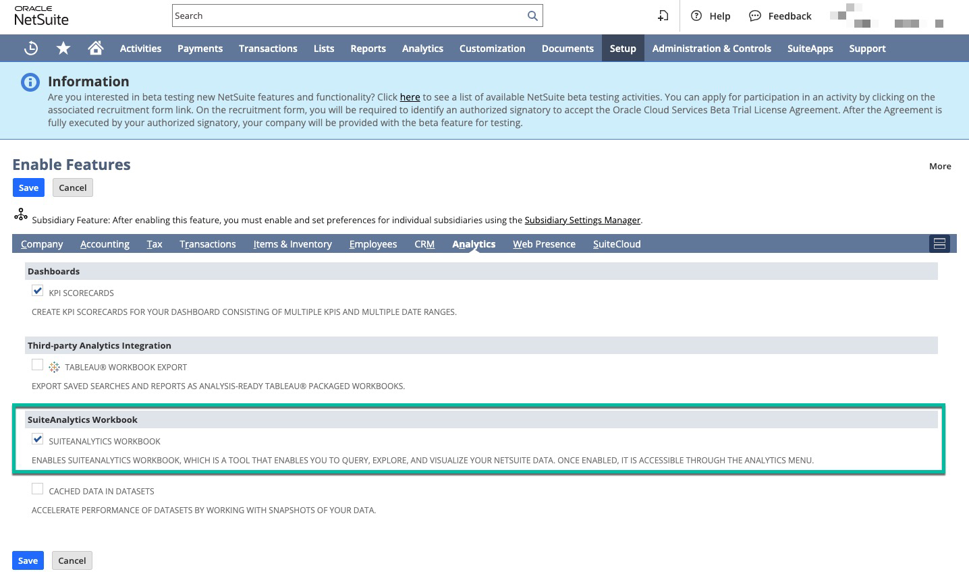
Task: Open the Recent Records clock icon
Action: click(x=31, y=48)
